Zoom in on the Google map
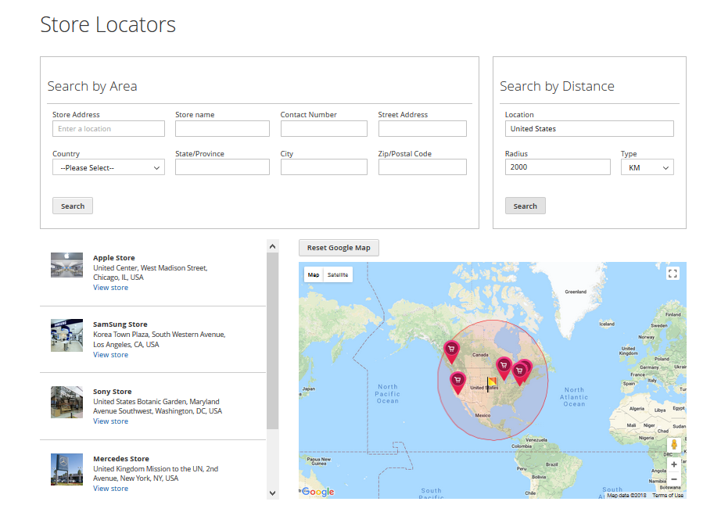This screenshot has width=721, height=516. (674, 464)
